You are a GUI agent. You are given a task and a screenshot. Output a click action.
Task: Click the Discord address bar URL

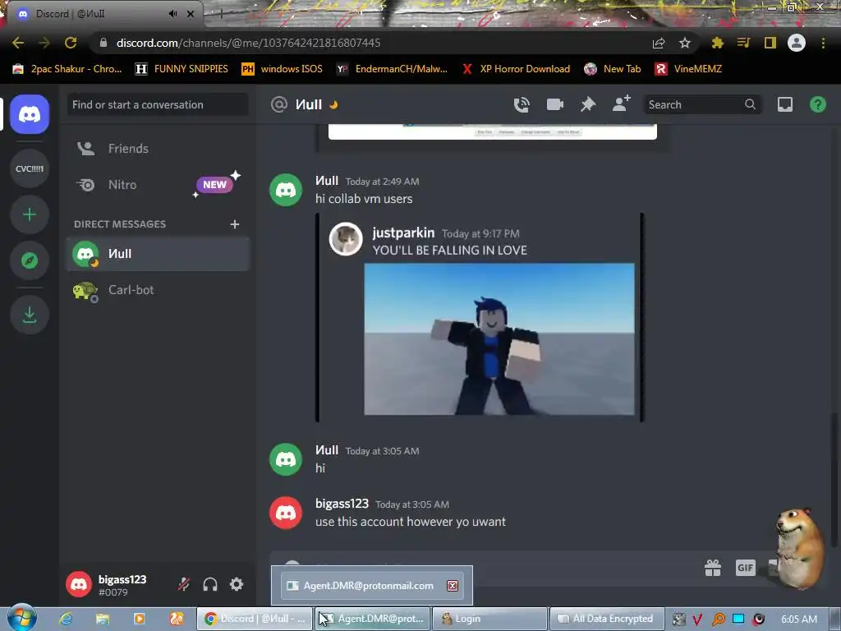point(248,43)
